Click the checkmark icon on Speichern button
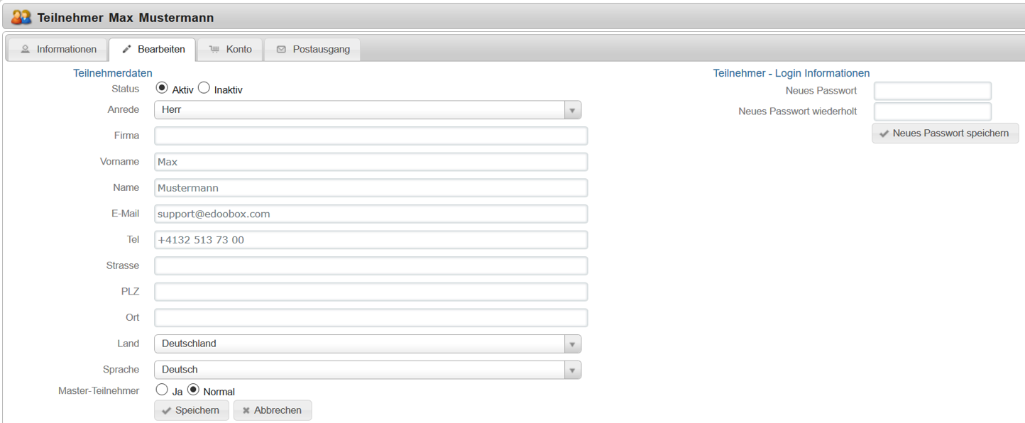The height and width of the screenshot is (423, 1025). (x=167, y=411)
